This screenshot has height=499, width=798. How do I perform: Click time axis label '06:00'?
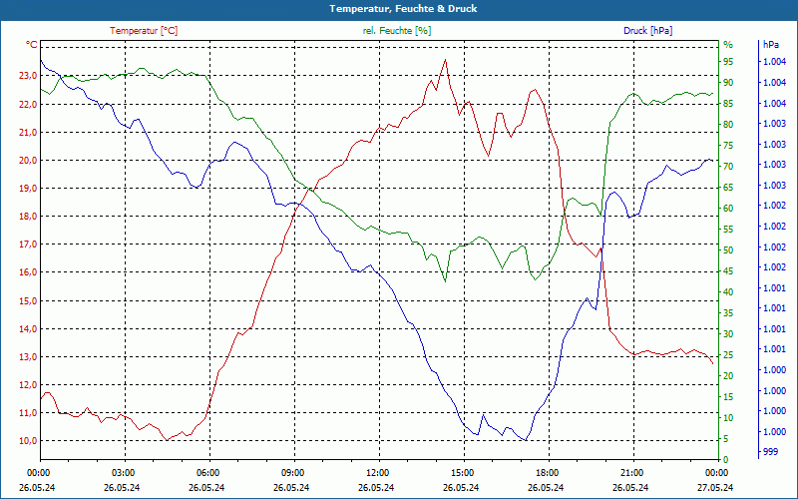pyautogui.click(x=207, y=473)
